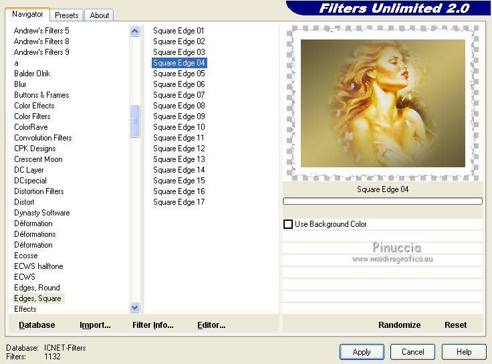Select Andrew's Filters 8 category
The width and height of the screenshot is (492, 364).
41,41
